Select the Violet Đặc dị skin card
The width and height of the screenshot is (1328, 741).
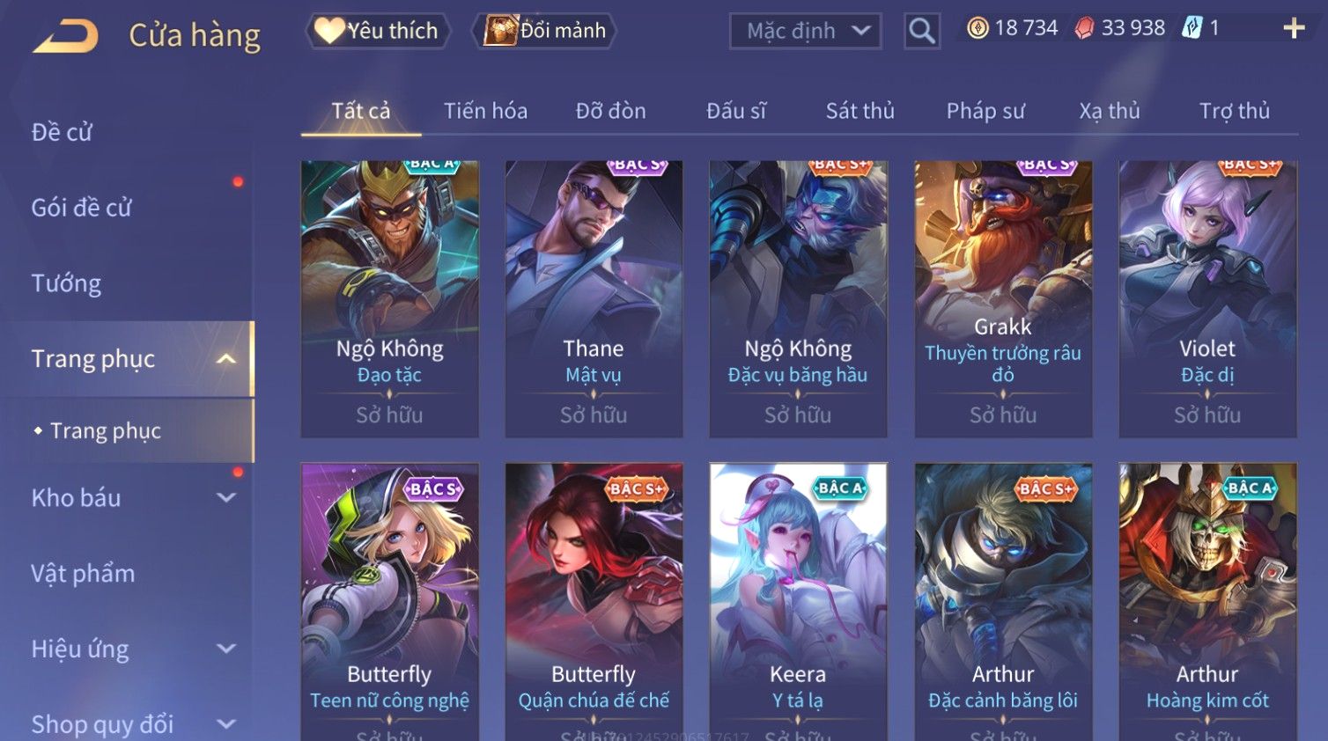1207,299
